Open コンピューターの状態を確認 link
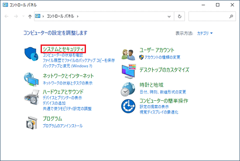This screenshot has width=240, height=161. (63, 55)
